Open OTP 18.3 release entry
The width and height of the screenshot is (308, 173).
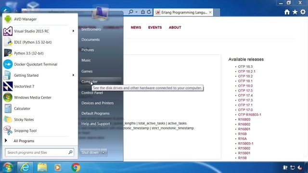[x=245, y=67]
